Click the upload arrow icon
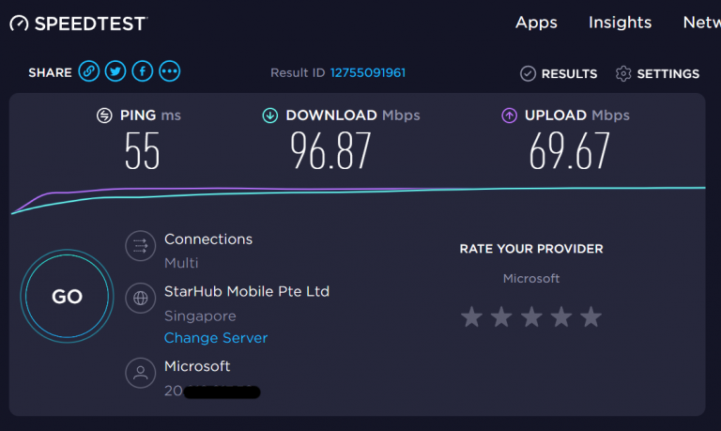The height and width of the screenshot is (431, 721). tap(509, 115)
